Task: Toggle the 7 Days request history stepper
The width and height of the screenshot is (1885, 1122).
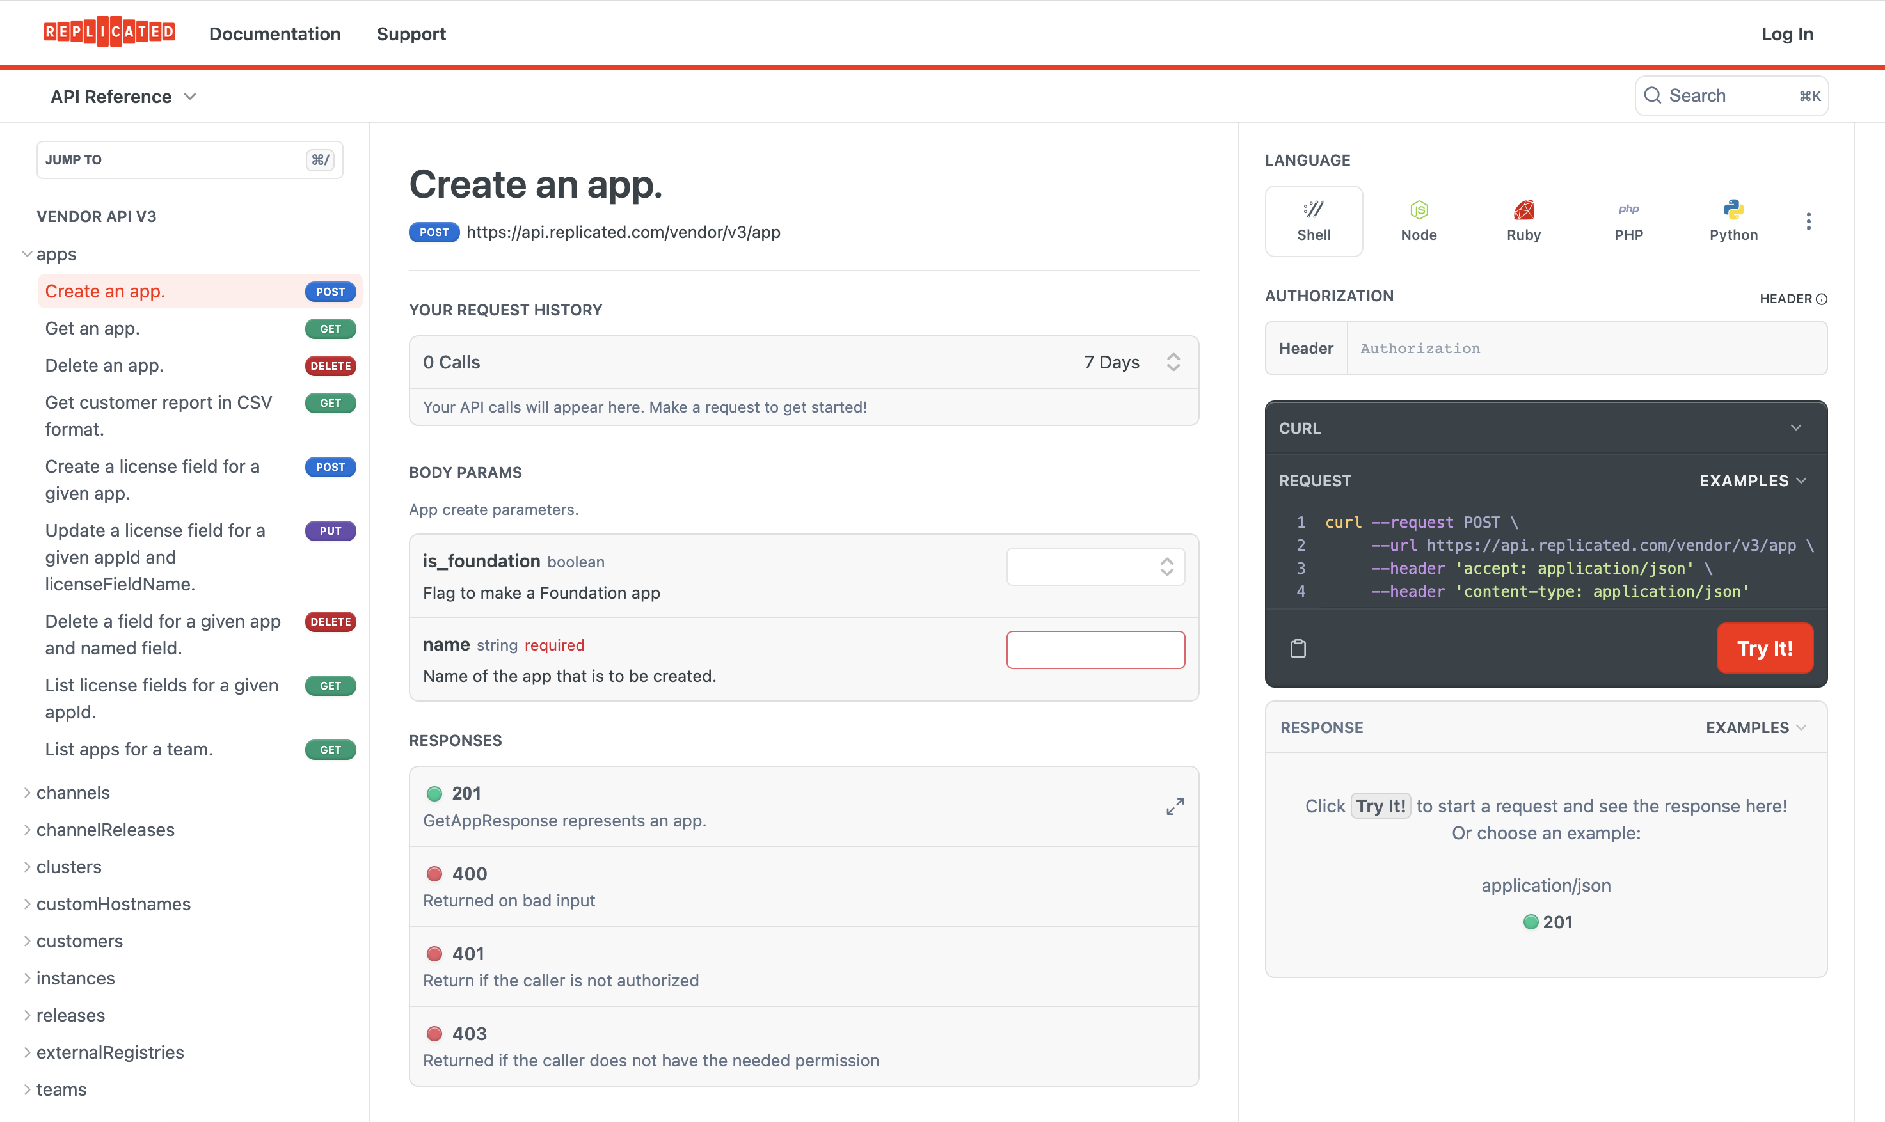Action: [1172, 362]
